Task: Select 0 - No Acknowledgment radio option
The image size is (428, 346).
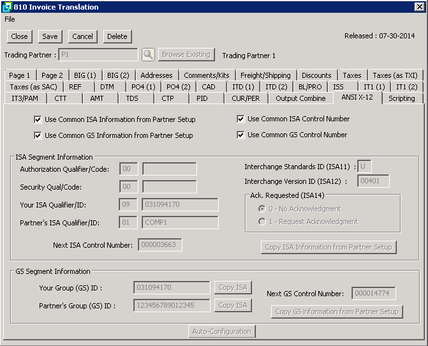Action: [x=262, y=209]
